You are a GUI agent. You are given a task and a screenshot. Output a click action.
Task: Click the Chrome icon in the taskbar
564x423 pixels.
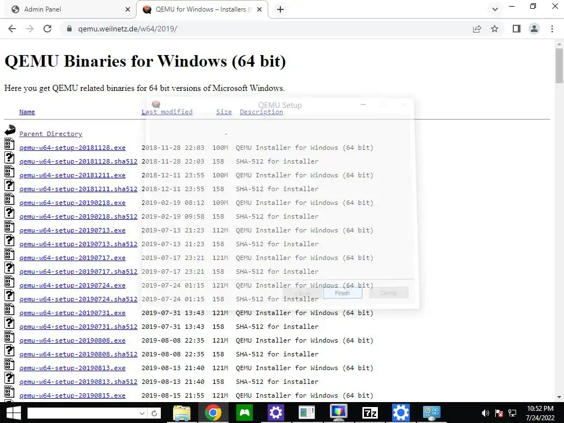coord(213,413)
